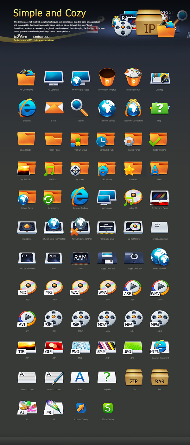Click the Simple and Cozy title
190x445 pixels.
tap(49, 13)
